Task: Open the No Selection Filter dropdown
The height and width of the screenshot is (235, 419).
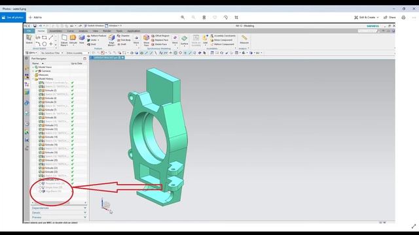Action: (x=52, y=53)
